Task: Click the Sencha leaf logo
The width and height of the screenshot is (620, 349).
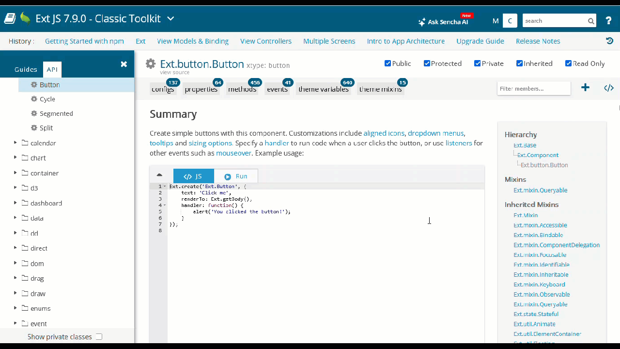Action: coord(25,18)
